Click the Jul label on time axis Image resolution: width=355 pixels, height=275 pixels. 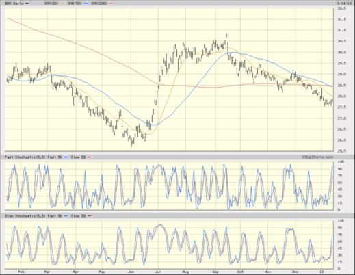(158, 272)
